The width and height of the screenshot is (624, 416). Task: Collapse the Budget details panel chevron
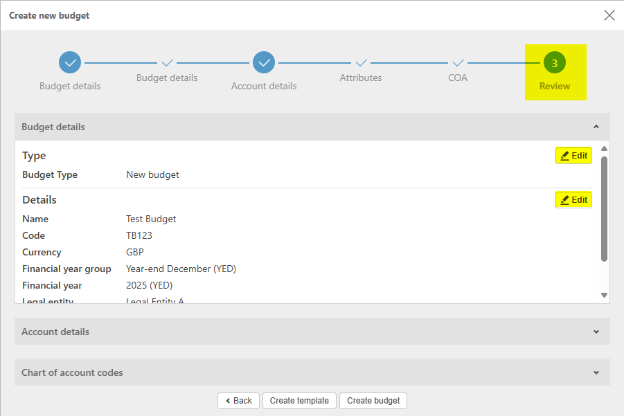point(596,127)
